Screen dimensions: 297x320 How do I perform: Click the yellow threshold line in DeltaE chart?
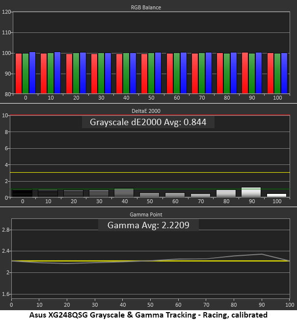coord(150,173)
